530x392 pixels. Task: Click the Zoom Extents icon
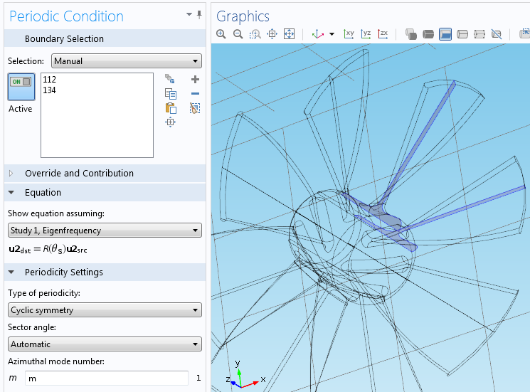coord(290,34)
